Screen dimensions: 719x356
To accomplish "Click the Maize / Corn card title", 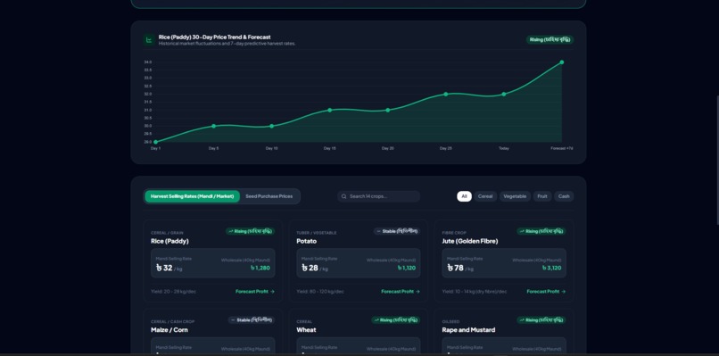I will click(x=169, y=330).
